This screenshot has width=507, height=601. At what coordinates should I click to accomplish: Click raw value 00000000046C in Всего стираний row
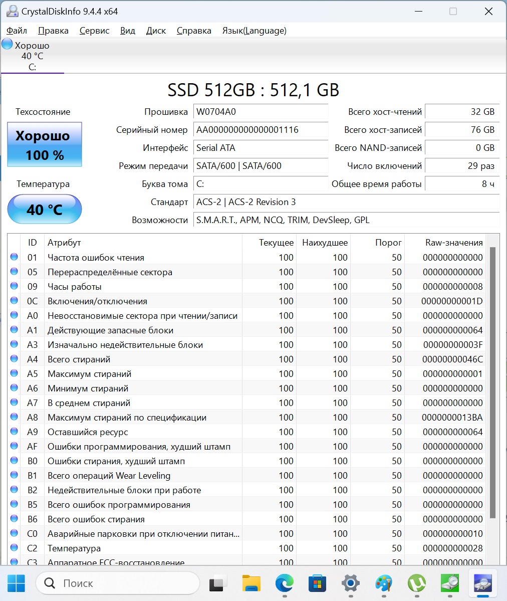[x=452, y=359]
